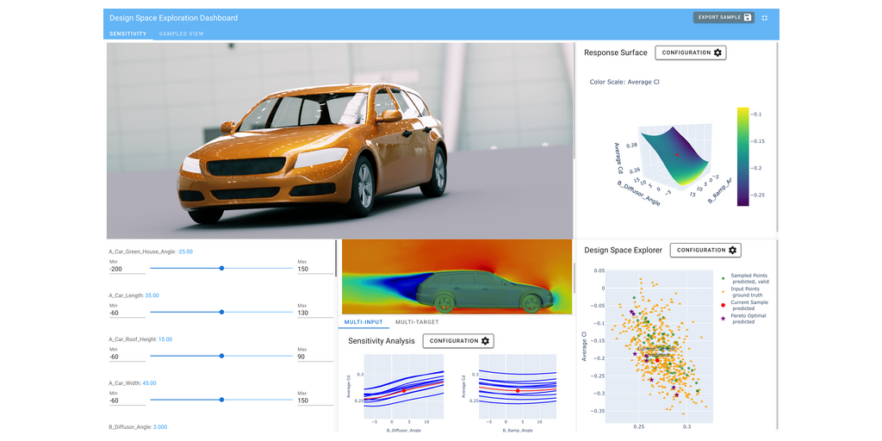
Task: Click the exit fullscreen icon in header
Action: pyautogui.click(x=764, y=17)
